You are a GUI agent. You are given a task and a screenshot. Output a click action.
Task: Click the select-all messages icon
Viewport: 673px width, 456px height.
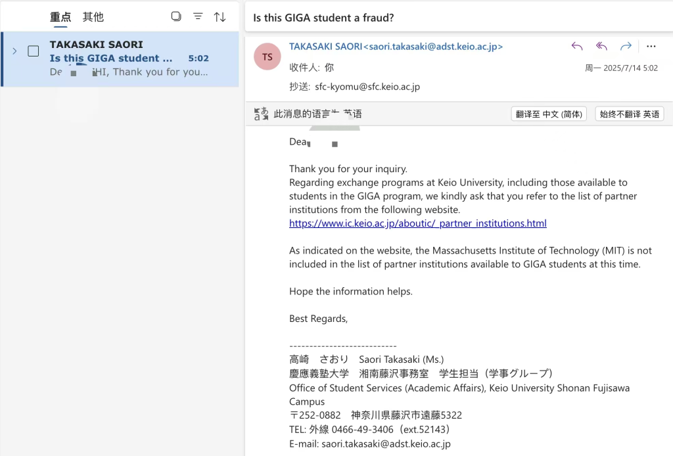pos(176,16)
